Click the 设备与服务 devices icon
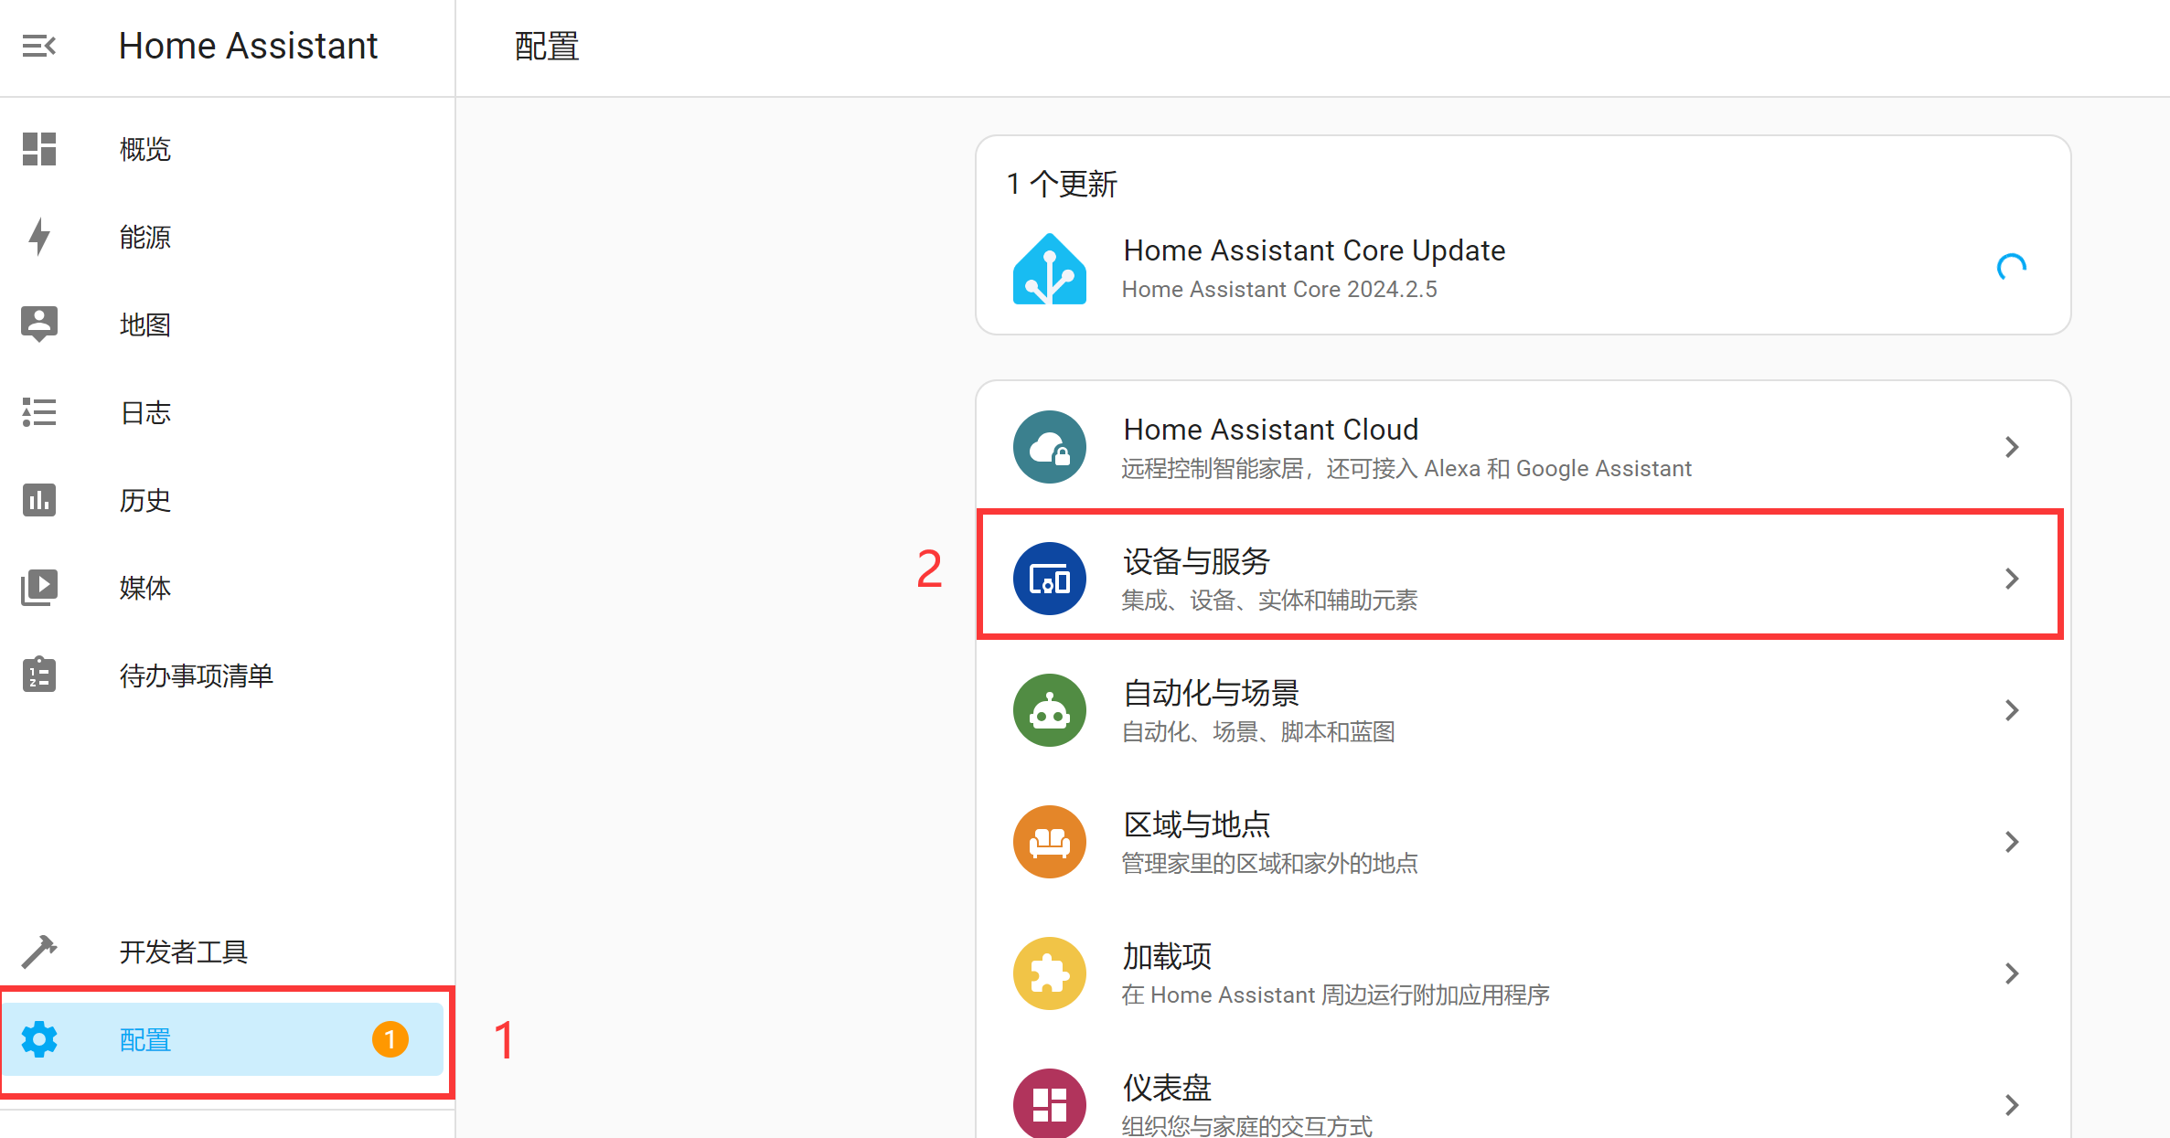2170x1138 pixels. coord(1050,579)
